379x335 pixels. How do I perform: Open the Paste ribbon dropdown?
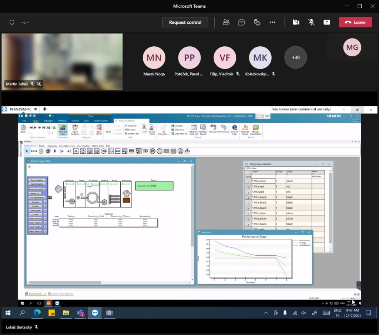(x=108, y=129)
